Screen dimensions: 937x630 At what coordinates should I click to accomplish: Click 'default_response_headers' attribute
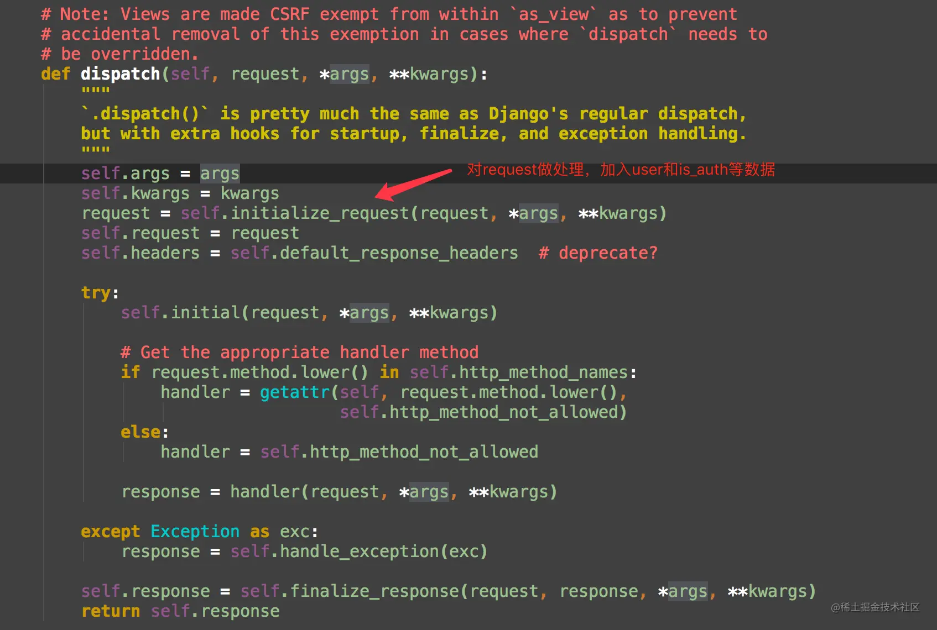[x=399, y=253]
